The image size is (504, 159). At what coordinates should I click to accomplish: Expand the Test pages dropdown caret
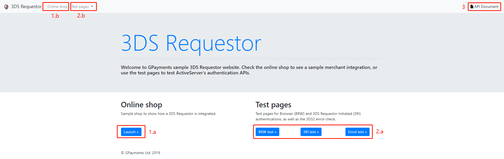(92, 7)
